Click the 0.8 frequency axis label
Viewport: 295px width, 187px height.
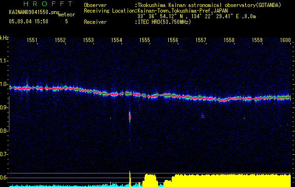pyautogui.click(x=4, y=131)
